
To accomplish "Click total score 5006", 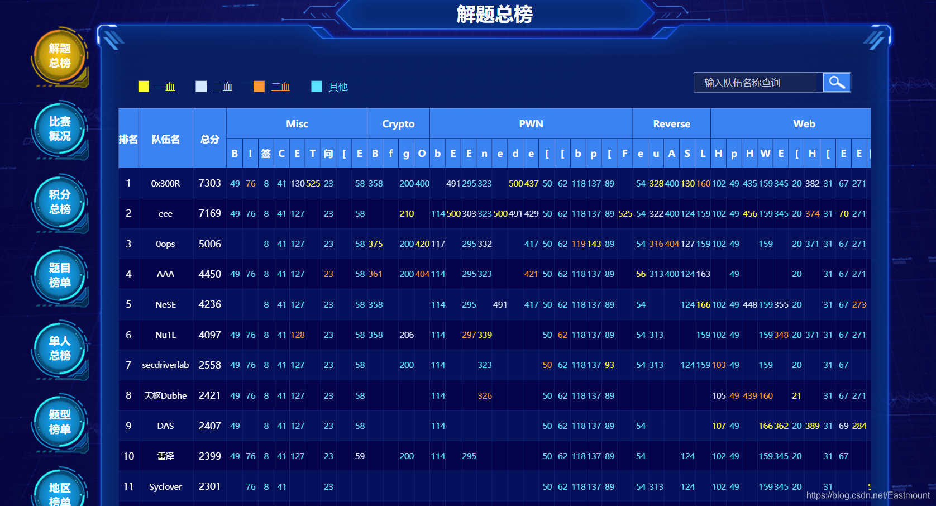I will coord(210,244).
